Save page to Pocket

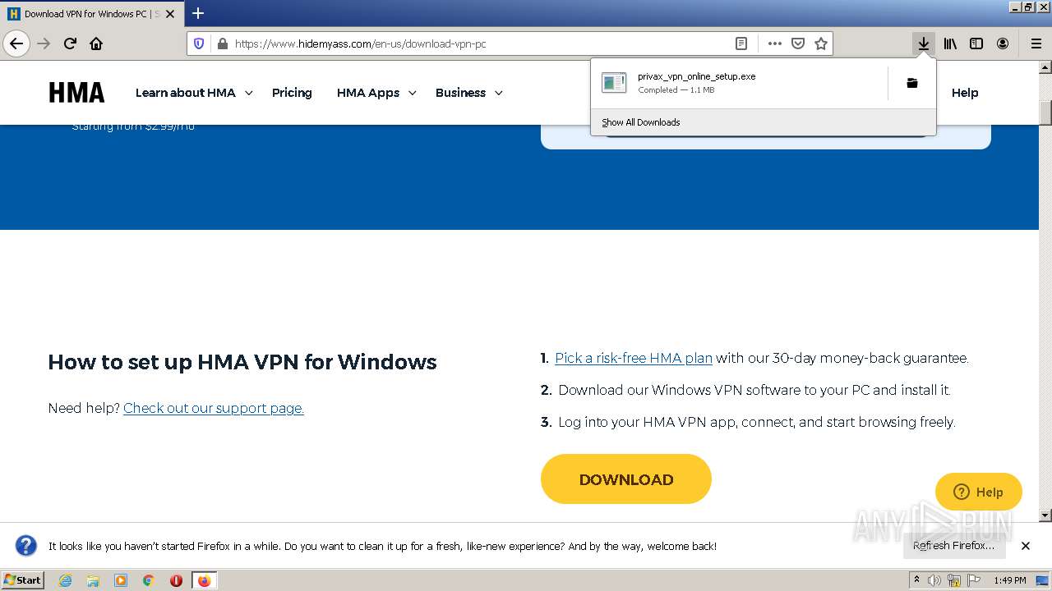point(797,44)
